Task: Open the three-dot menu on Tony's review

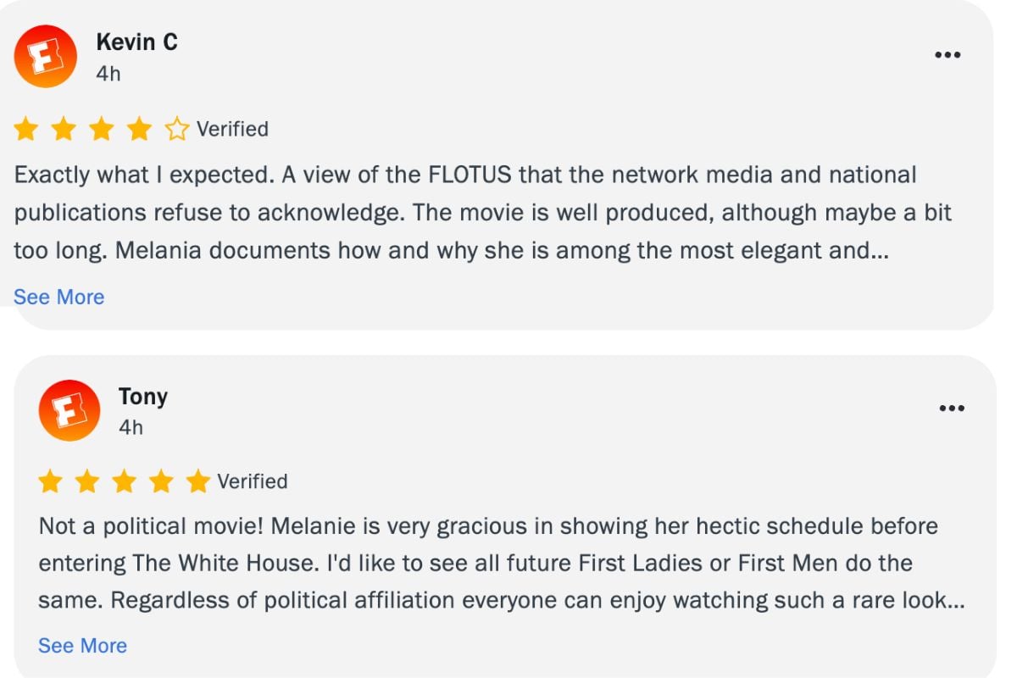Action: 952,408
